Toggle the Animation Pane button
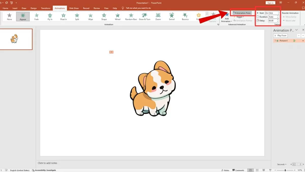The width and height of the screenshot is (305, 172). click(x=242, y=13)
